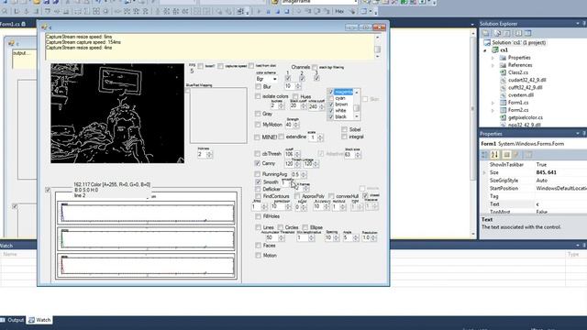This screenshot has width=587, height=330.
Task: Toggle the MyMotion checkbox
Action: [258, 125]
